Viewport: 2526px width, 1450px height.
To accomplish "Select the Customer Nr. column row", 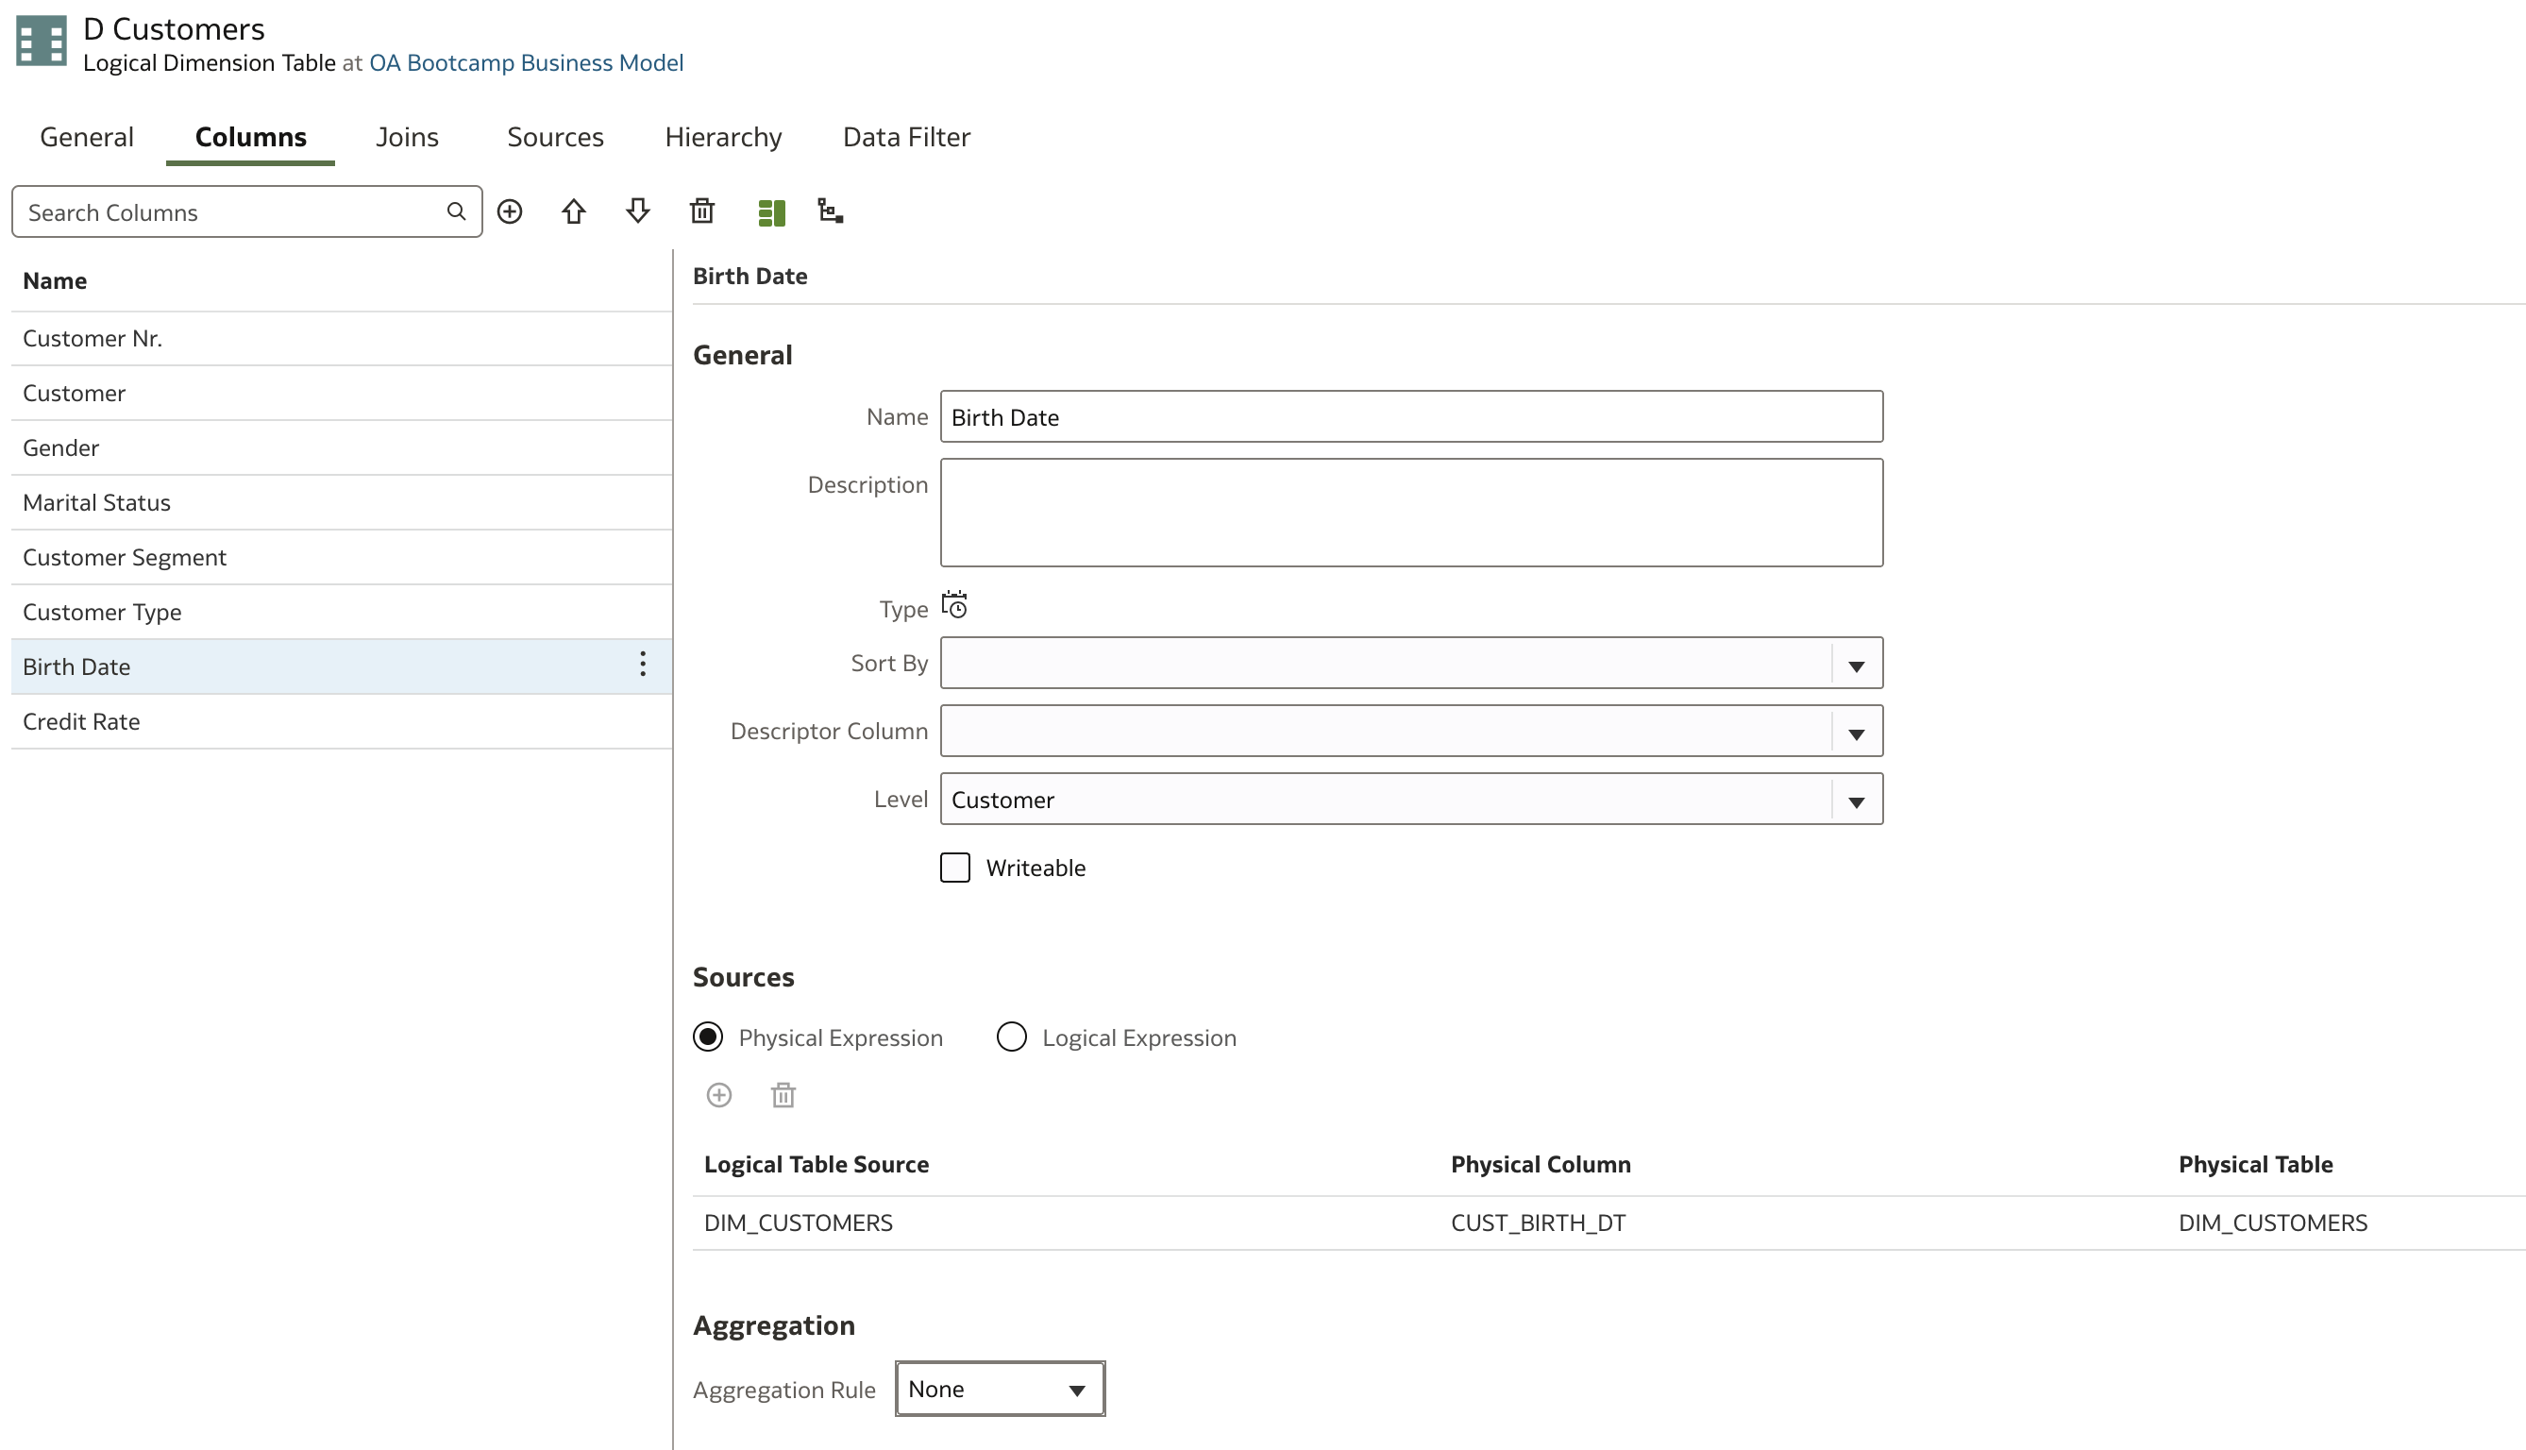I will [x=342, y=339].
